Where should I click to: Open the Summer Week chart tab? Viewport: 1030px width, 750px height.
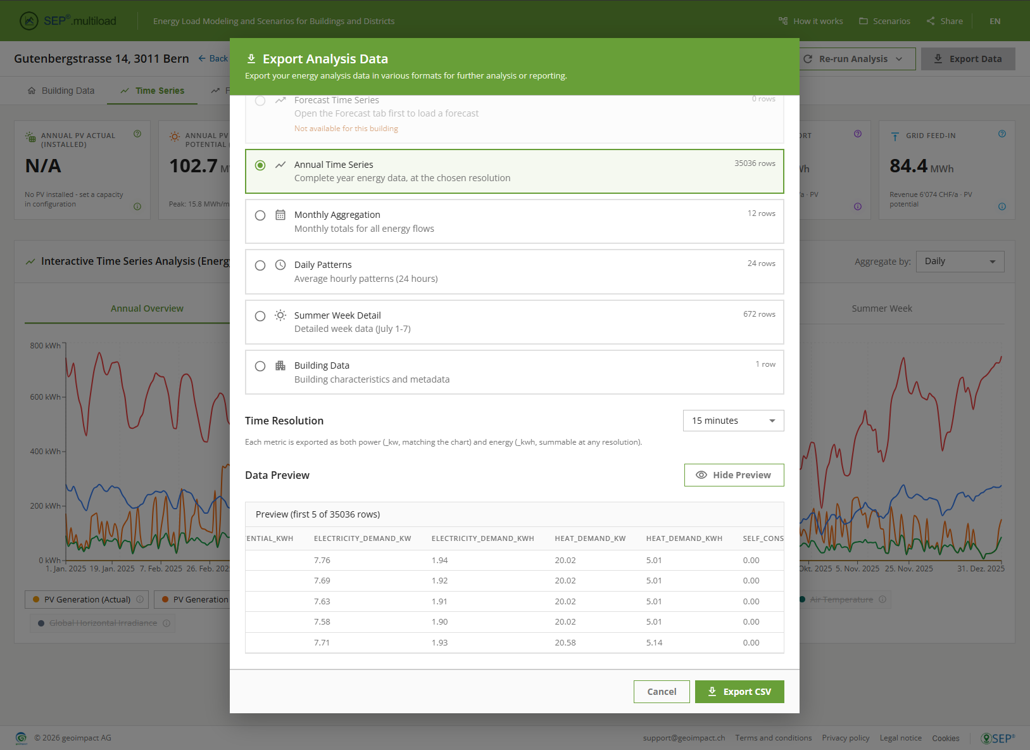(x=882, y=308)
